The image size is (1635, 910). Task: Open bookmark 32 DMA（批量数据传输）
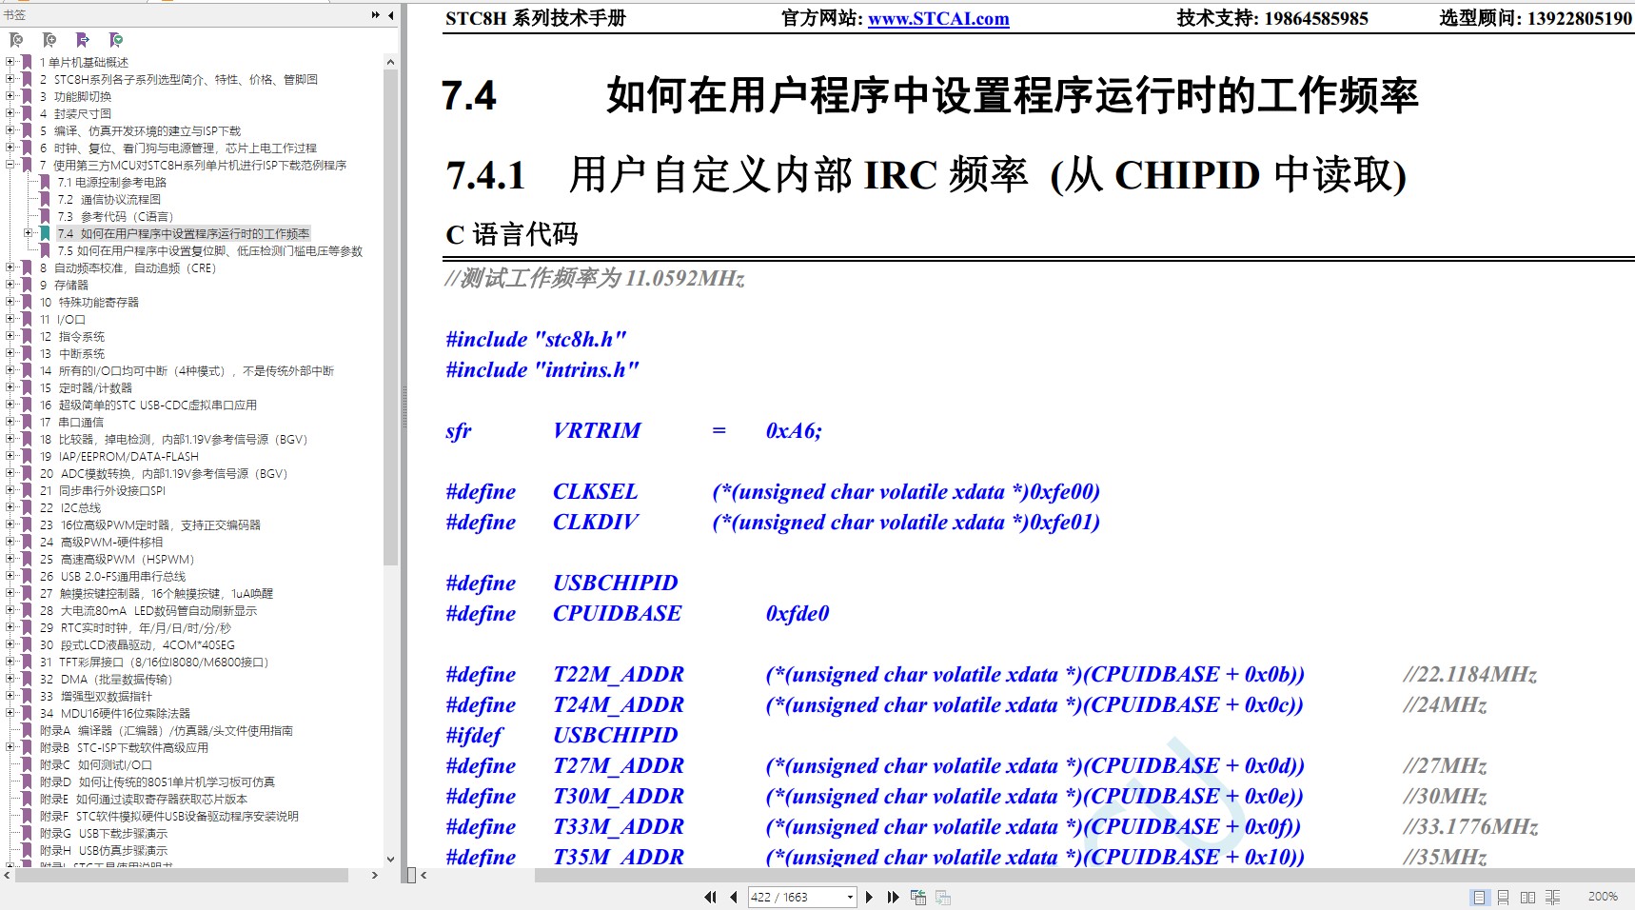[x=107, y=679]
